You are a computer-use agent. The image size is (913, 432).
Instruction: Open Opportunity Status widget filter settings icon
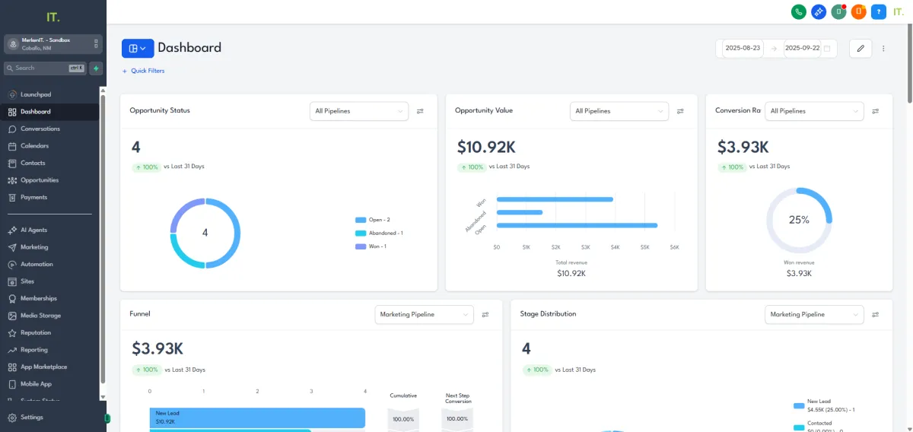pyautogui.click(x=420, y=111)
